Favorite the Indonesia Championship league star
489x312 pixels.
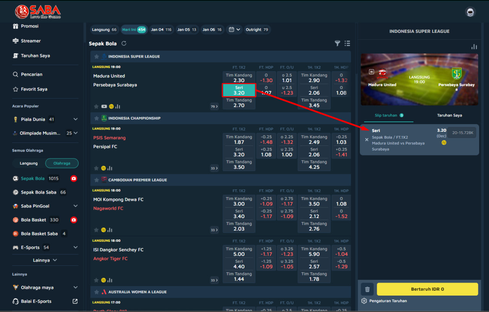point(96,118)
